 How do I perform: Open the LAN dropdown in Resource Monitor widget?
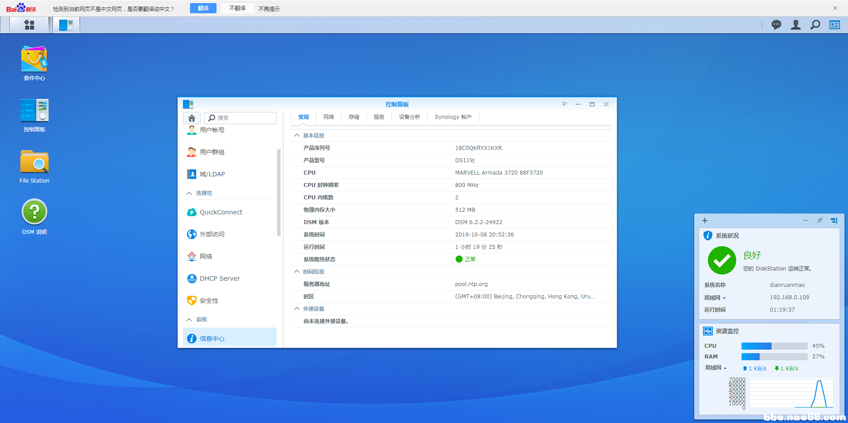pyautogui.click(x=716, y=368)
